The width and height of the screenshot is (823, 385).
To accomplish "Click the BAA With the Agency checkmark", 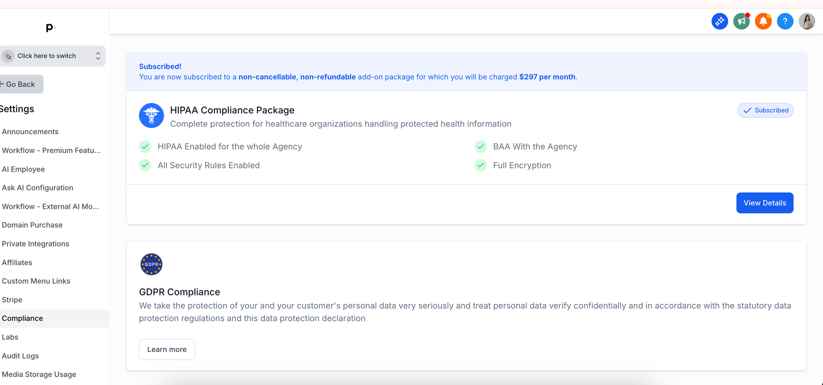I will pos(481,147).
